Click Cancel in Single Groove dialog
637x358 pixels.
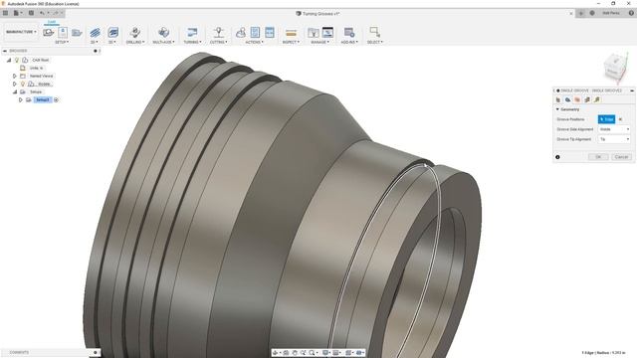(x=621, y=157)
